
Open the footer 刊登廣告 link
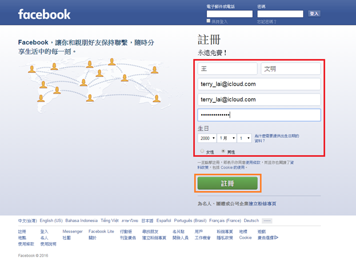click(128, 238)
